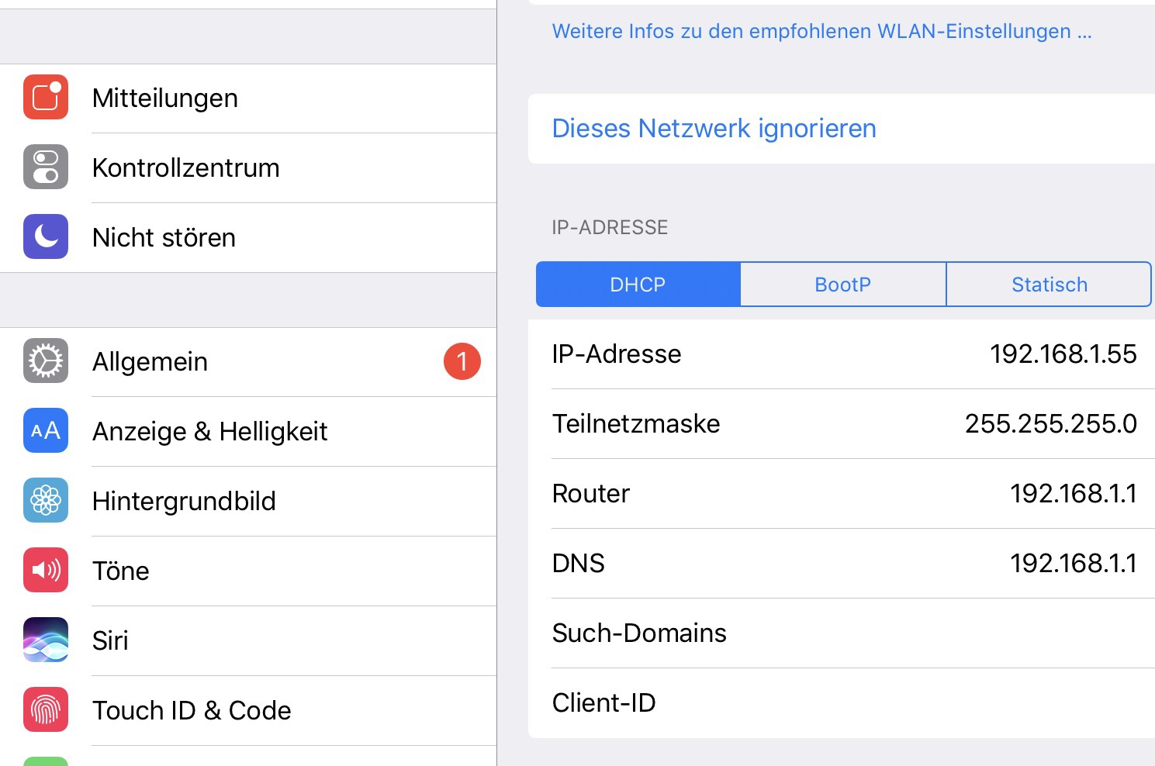This screenshot has height=766, width=1155.
Task: Open Weitere Infos zu WLAN-Einstellungen link
Action: [x=821, y=32]
